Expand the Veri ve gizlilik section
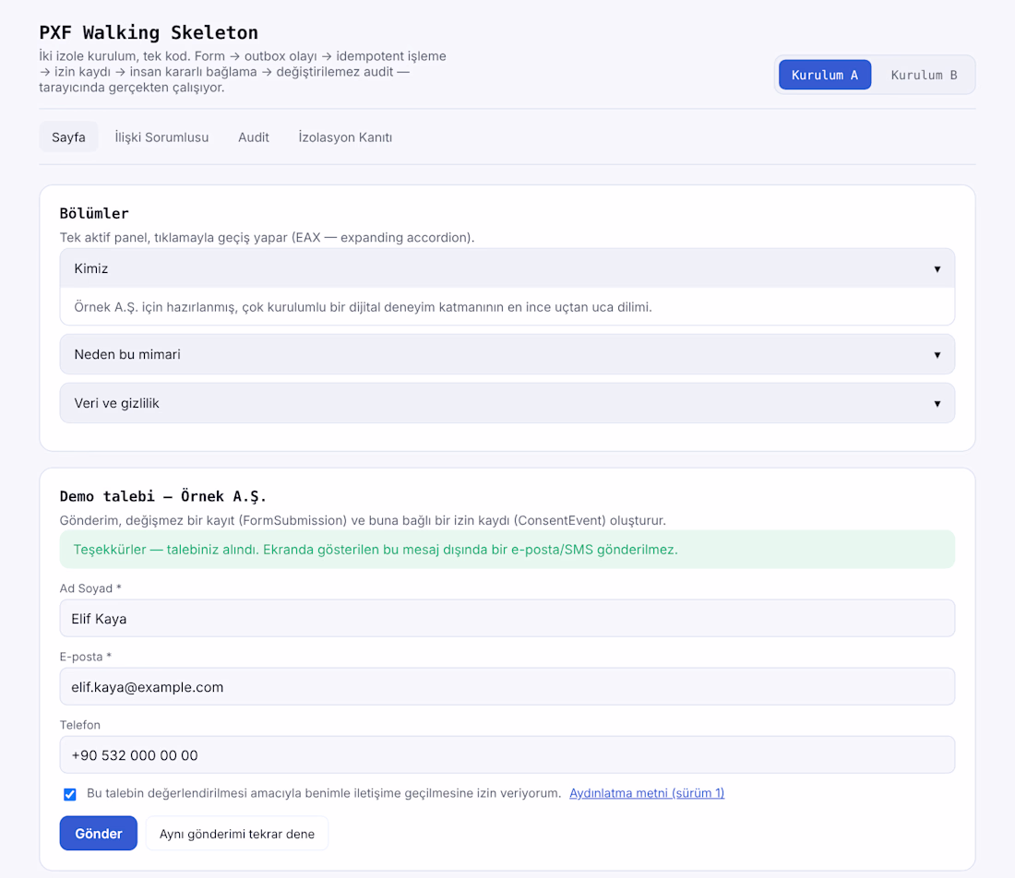1015x878 pixels. 507,403
